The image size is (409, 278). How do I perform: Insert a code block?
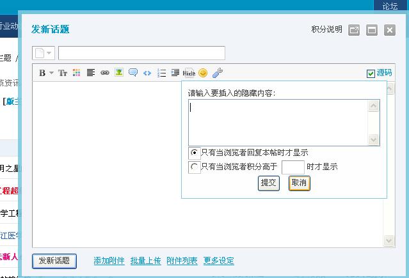pyautogui.click(x=147, y=73)
